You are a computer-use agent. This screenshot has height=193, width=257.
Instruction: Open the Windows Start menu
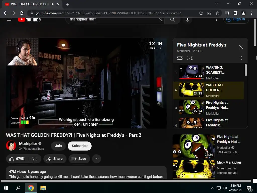[x=6, y=188]
